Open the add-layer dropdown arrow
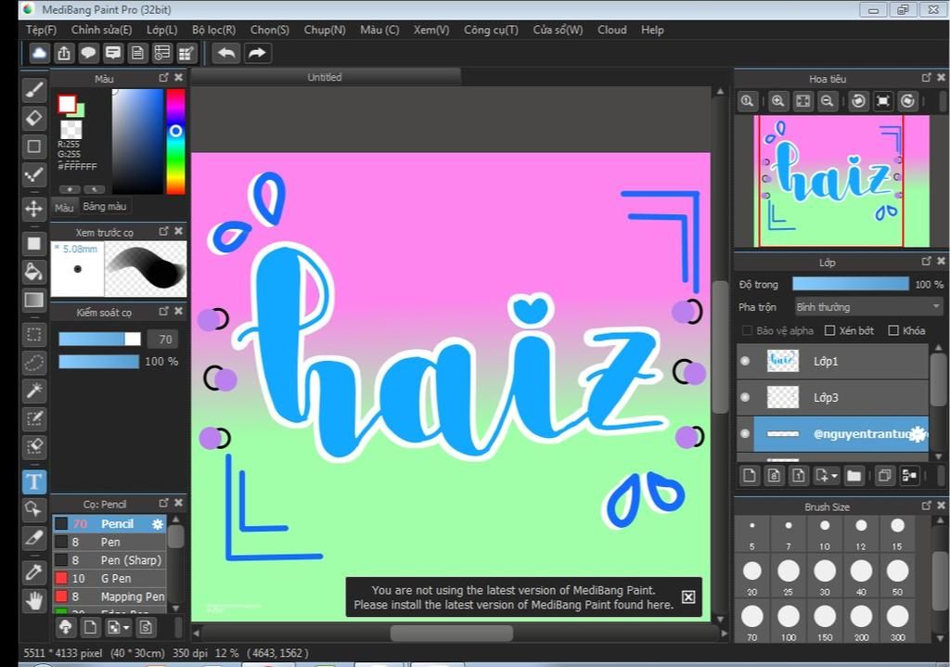The height and width of the screenshot is (667, 950). coord(835,476)
